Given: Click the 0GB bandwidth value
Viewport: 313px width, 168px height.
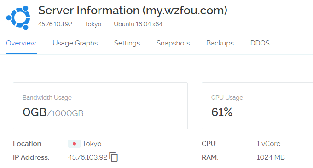Looking at the screenshot, I should (x=35, y=112).
